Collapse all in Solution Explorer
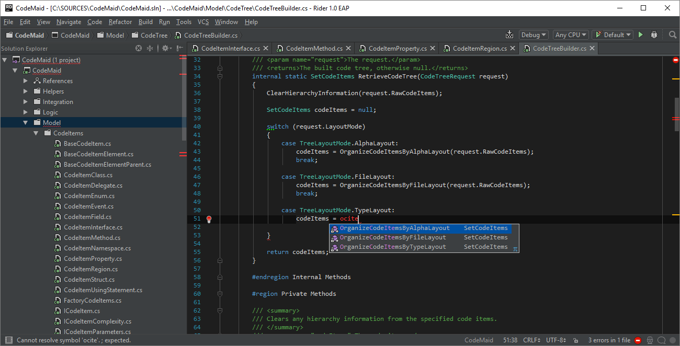 coord(150,48)
